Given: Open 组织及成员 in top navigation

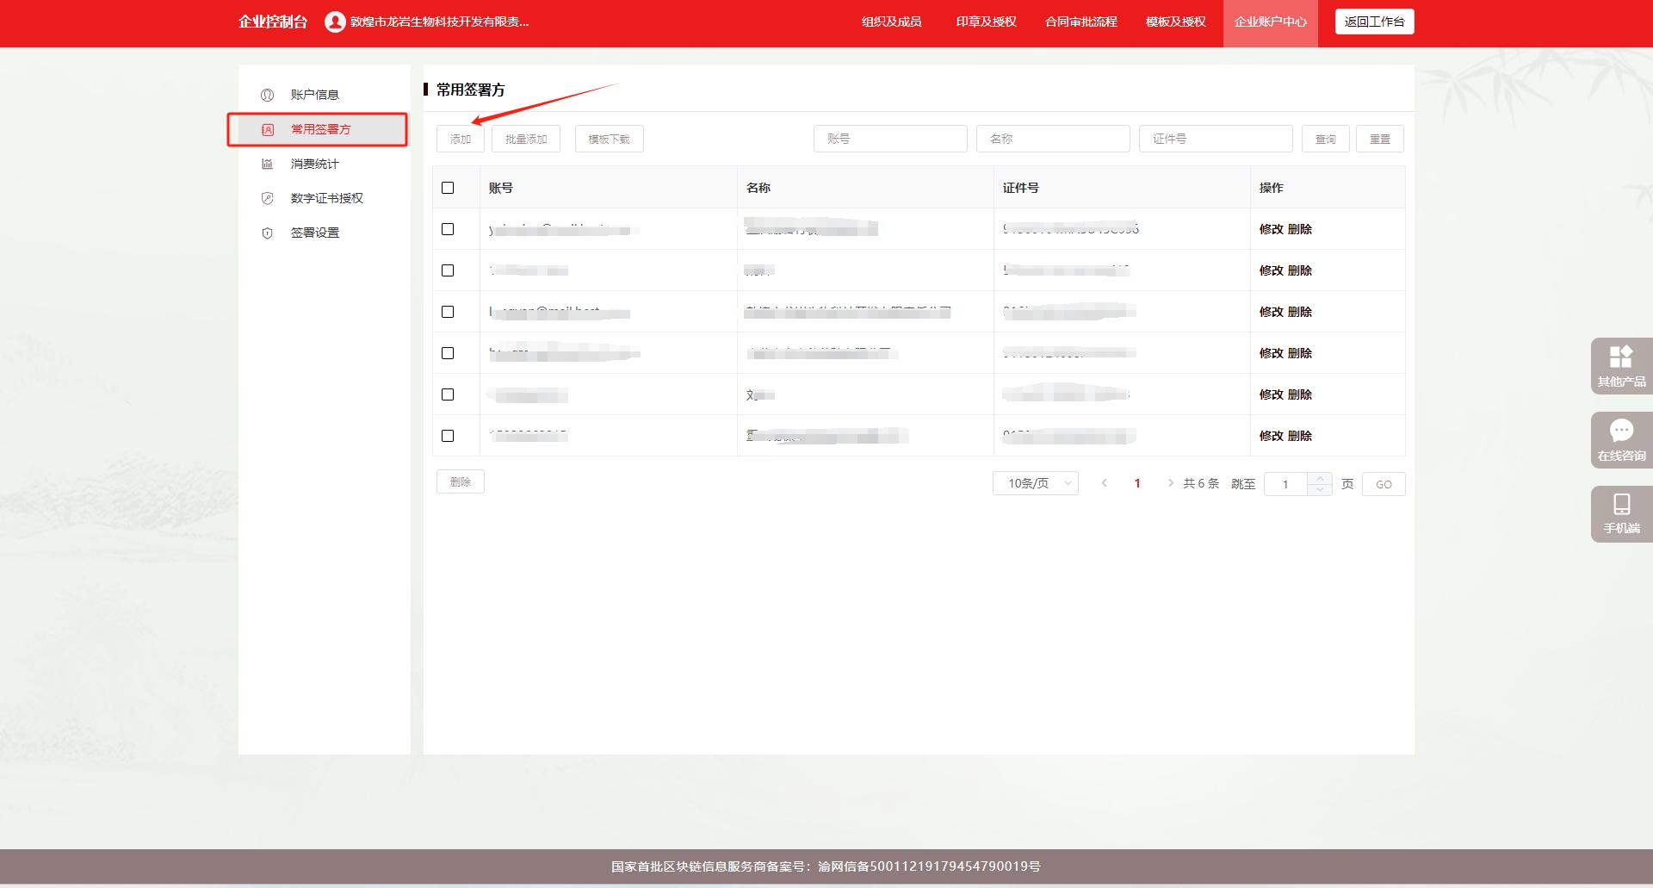Looking at the screenshot, I should pyautogui.click(x=891, y=22).
